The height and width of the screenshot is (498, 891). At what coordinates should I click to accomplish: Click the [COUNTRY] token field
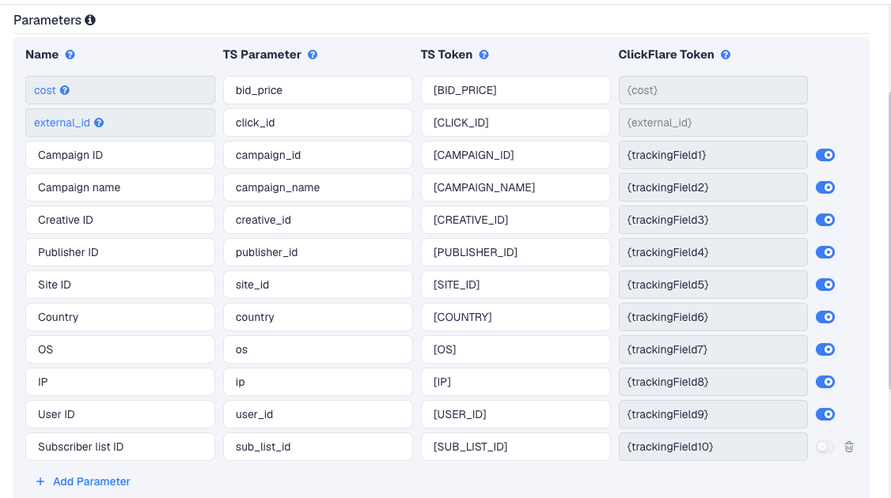[515, 317]
